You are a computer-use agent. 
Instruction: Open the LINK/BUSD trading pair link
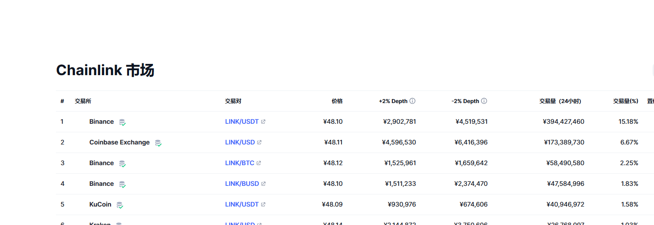(242, 184)
